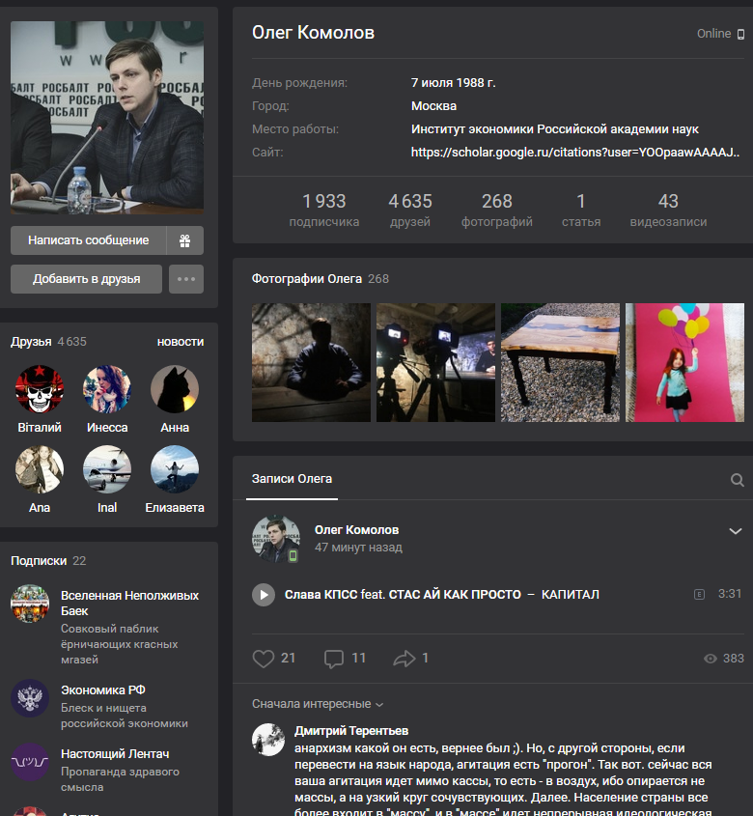Search wall posts with the magnifier icon
753x816 pixels.
tap(737, 480)
